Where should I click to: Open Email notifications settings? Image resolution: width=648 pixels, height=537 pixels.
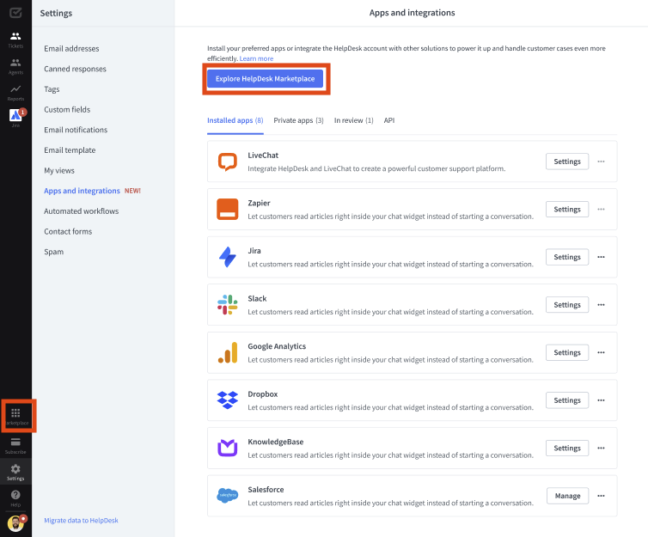(76, 130)
